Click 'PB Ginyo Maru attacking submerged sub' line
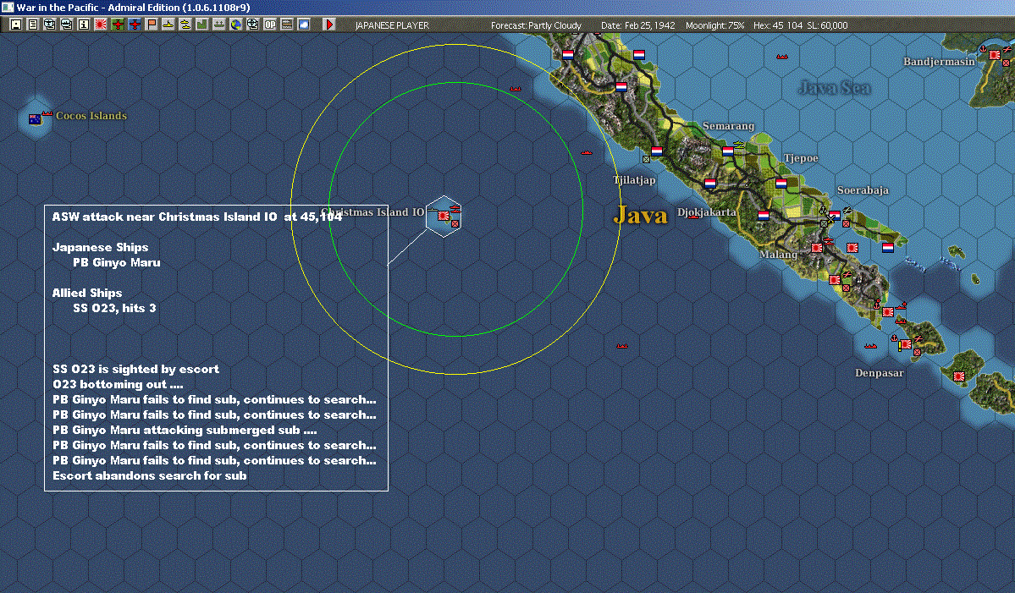Screen dimensions: 1015x593 tap(185, 430)
